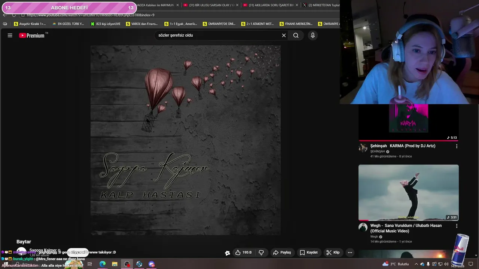Image resolution: width=479 pixels, height=269 pixels.
Task: Click the tray microphone icon
Action: click(x=428, y=264)
